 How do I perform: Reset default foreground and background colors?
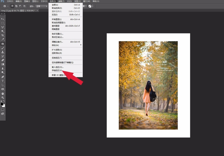click(x=1, y=101)
